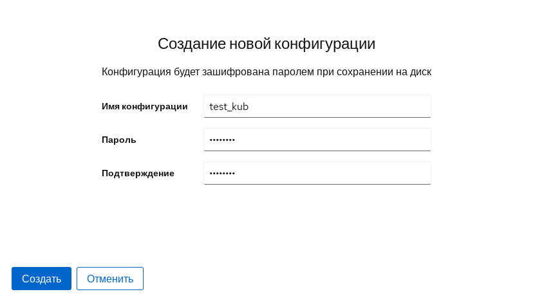The image size is (535, 303).
Task: Click the Создать button
Action: [x=41, y=279]
